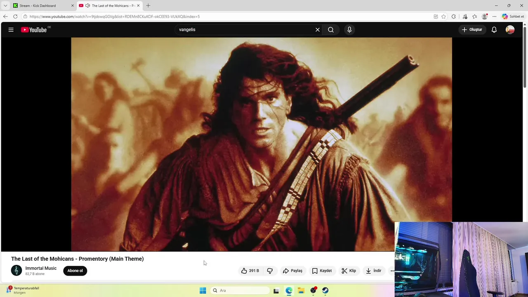
Task: Open File Explorer from taskbar
Action: tap(301, 290)
